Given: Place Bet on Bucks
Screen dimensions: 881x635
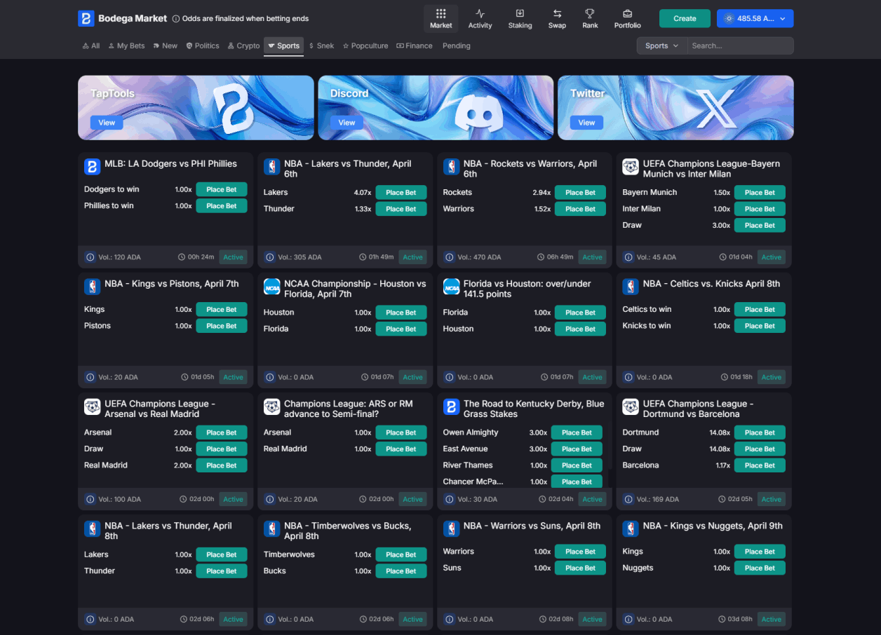Looking at the screenshot, I should 401,571.
